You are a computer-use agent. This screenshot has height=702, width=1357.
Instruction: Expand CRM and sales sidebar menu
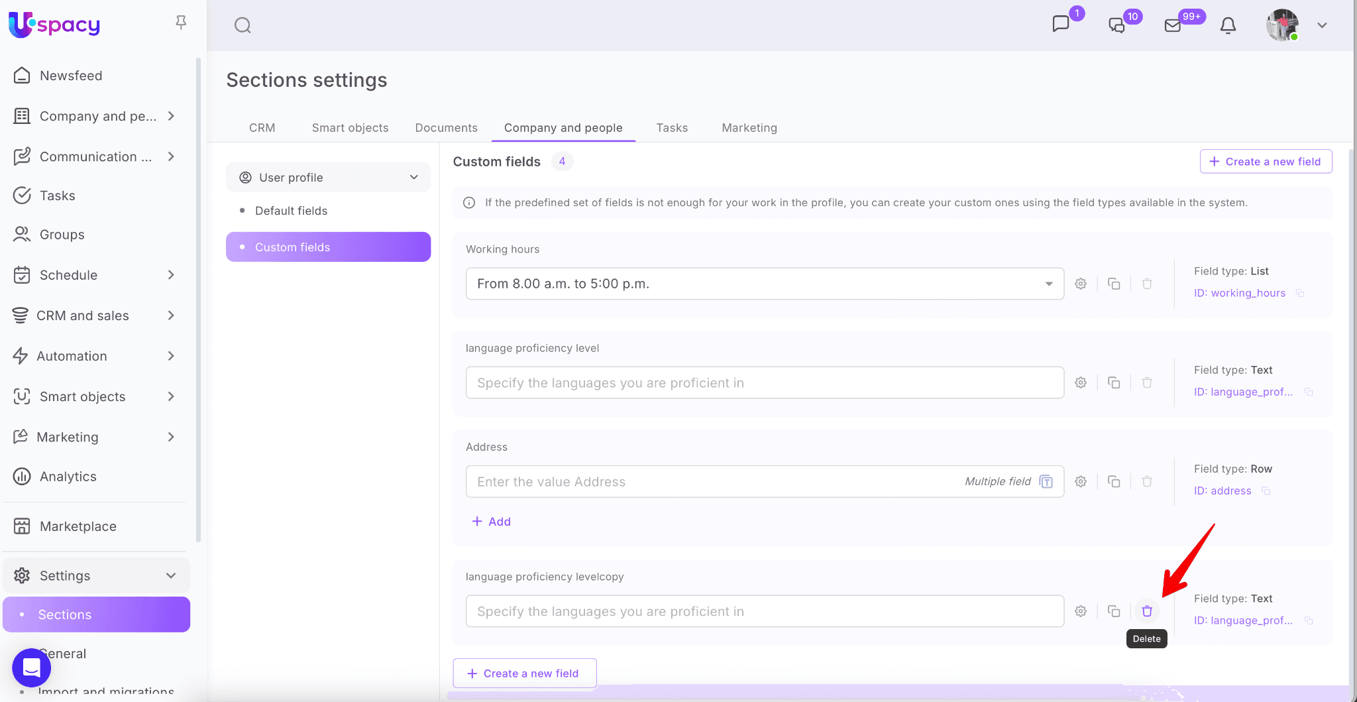pyautogui.click(x=170, y=316)
